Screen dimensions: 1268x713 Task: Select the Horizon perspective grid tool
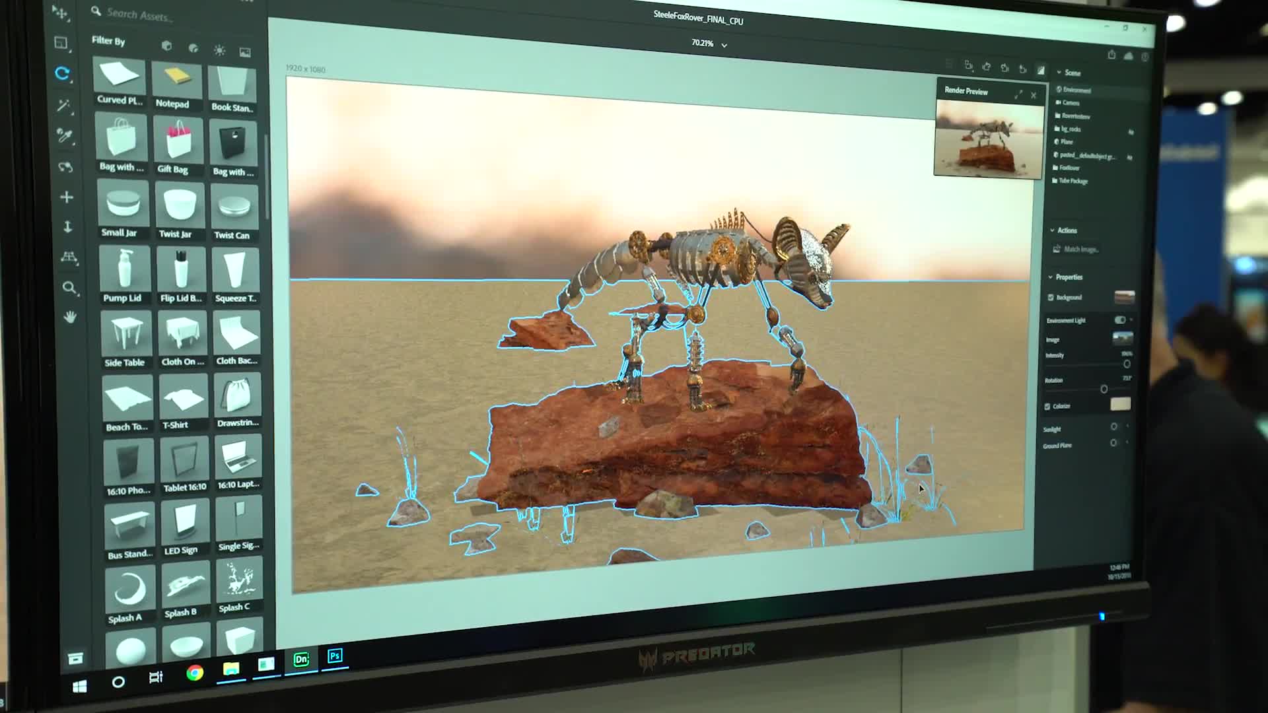click(69, 257)
